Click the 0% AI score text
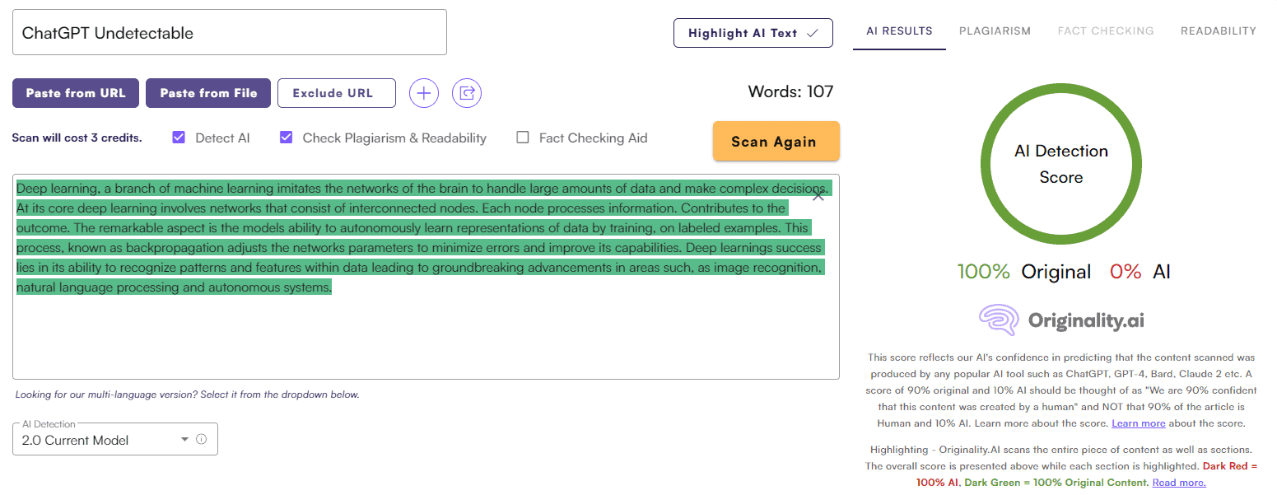The image size is (1277, 495). (x=1140, y=272)
